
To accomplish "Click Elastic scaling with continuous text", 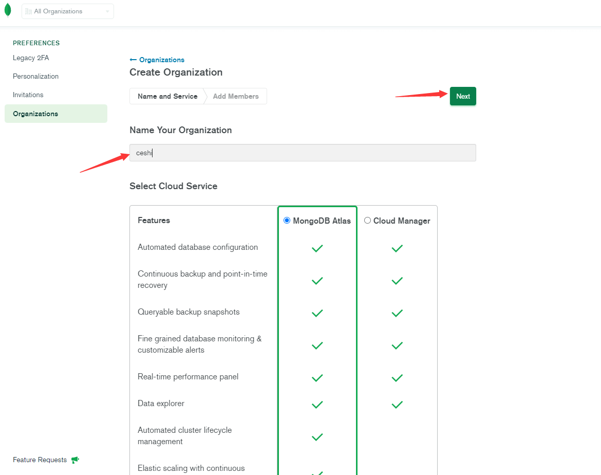I will click(191, 468).
